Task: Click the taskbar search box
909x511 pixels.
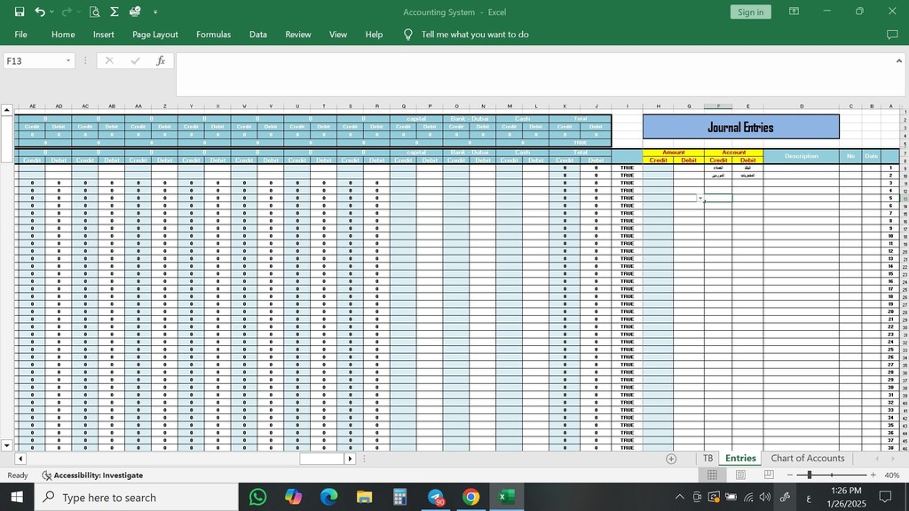Action: [x=136, y=497]
